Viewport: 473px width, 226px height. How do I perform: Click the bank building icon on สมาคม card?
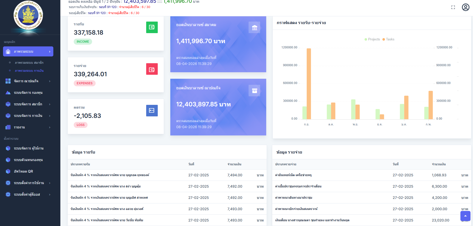254,27
